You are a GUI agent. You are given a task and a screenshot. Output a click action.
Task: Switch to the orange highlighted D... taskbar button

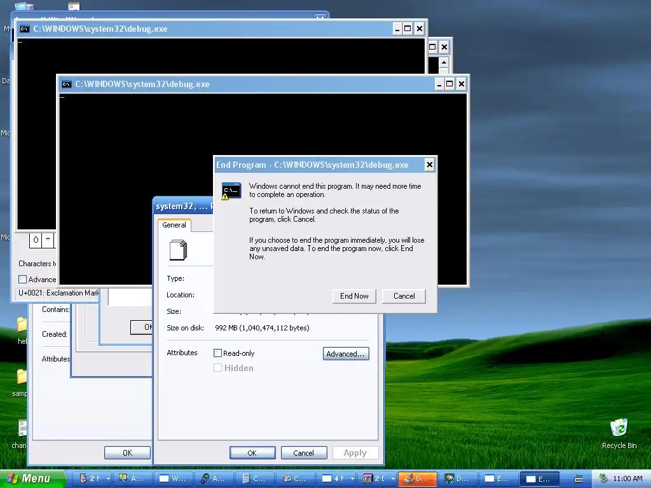(x=417, y=478)
